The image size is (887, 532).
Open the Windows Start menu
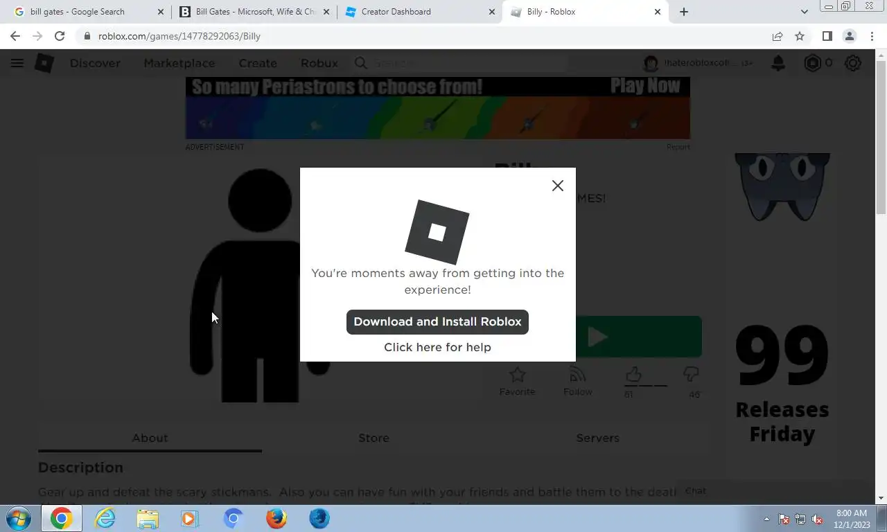(19, 518)
